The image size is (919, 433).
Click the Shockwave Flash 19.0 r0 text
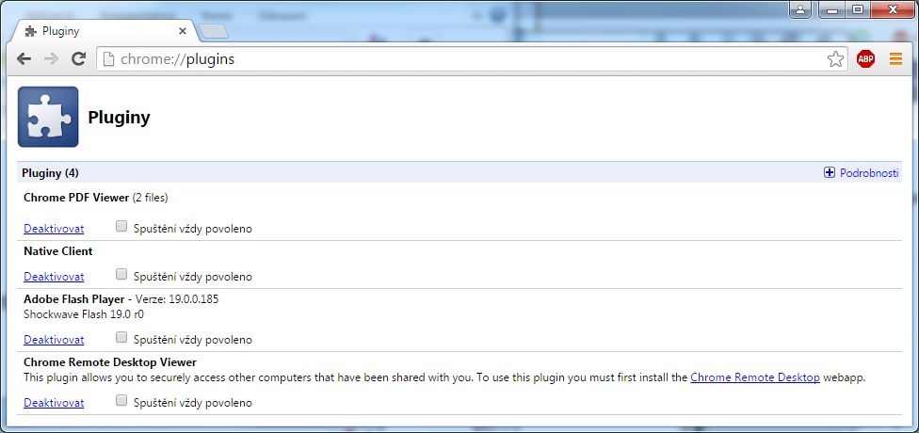click(x=84, y=314)
